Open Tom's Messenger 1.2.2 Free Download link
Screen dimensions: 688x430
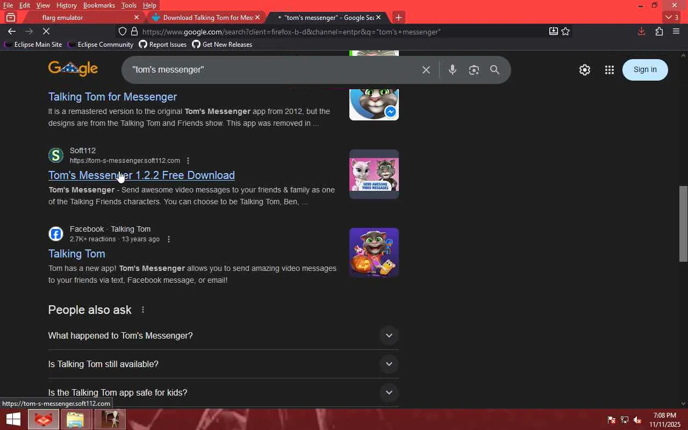coord(141,175)
